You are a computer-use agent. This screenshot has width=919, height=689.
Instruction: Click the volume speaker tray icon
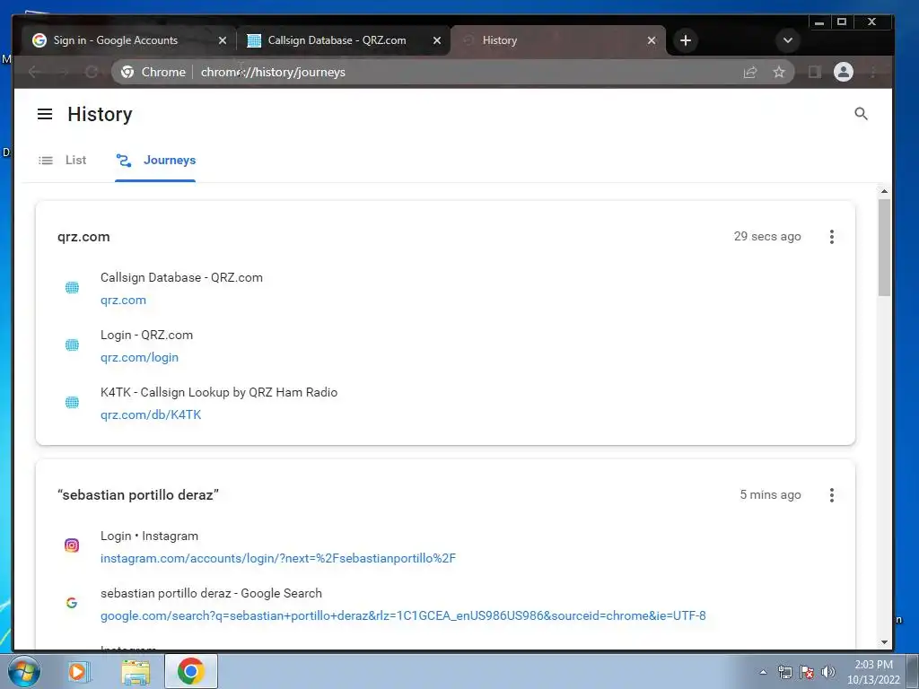[827, 672]
